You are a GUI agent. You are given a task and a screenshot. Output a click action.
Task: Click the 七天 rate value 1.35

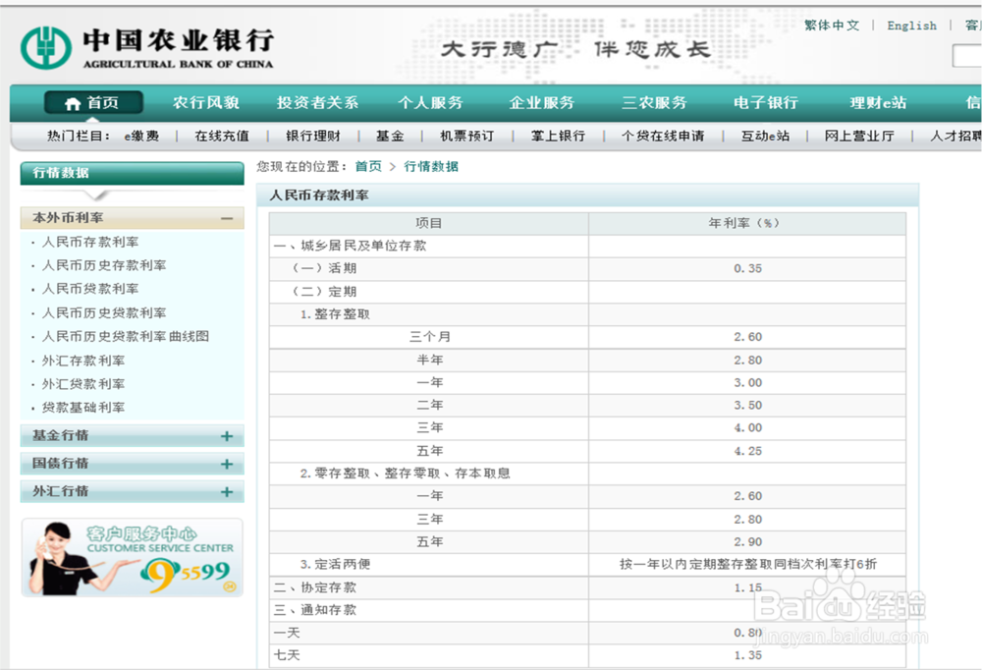pos(747,655)
